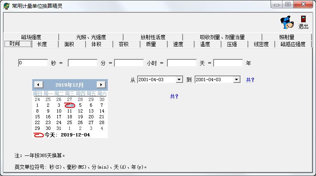The width and height of the screenshot is (316, 176).
Task: Select December 11 in the calendar
Action: coord(69,111)
